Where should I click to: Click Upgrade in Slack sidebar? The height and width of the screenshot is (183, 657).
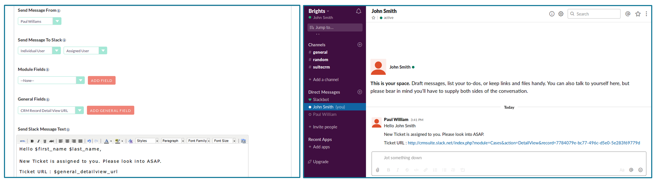tap(318, 162)
